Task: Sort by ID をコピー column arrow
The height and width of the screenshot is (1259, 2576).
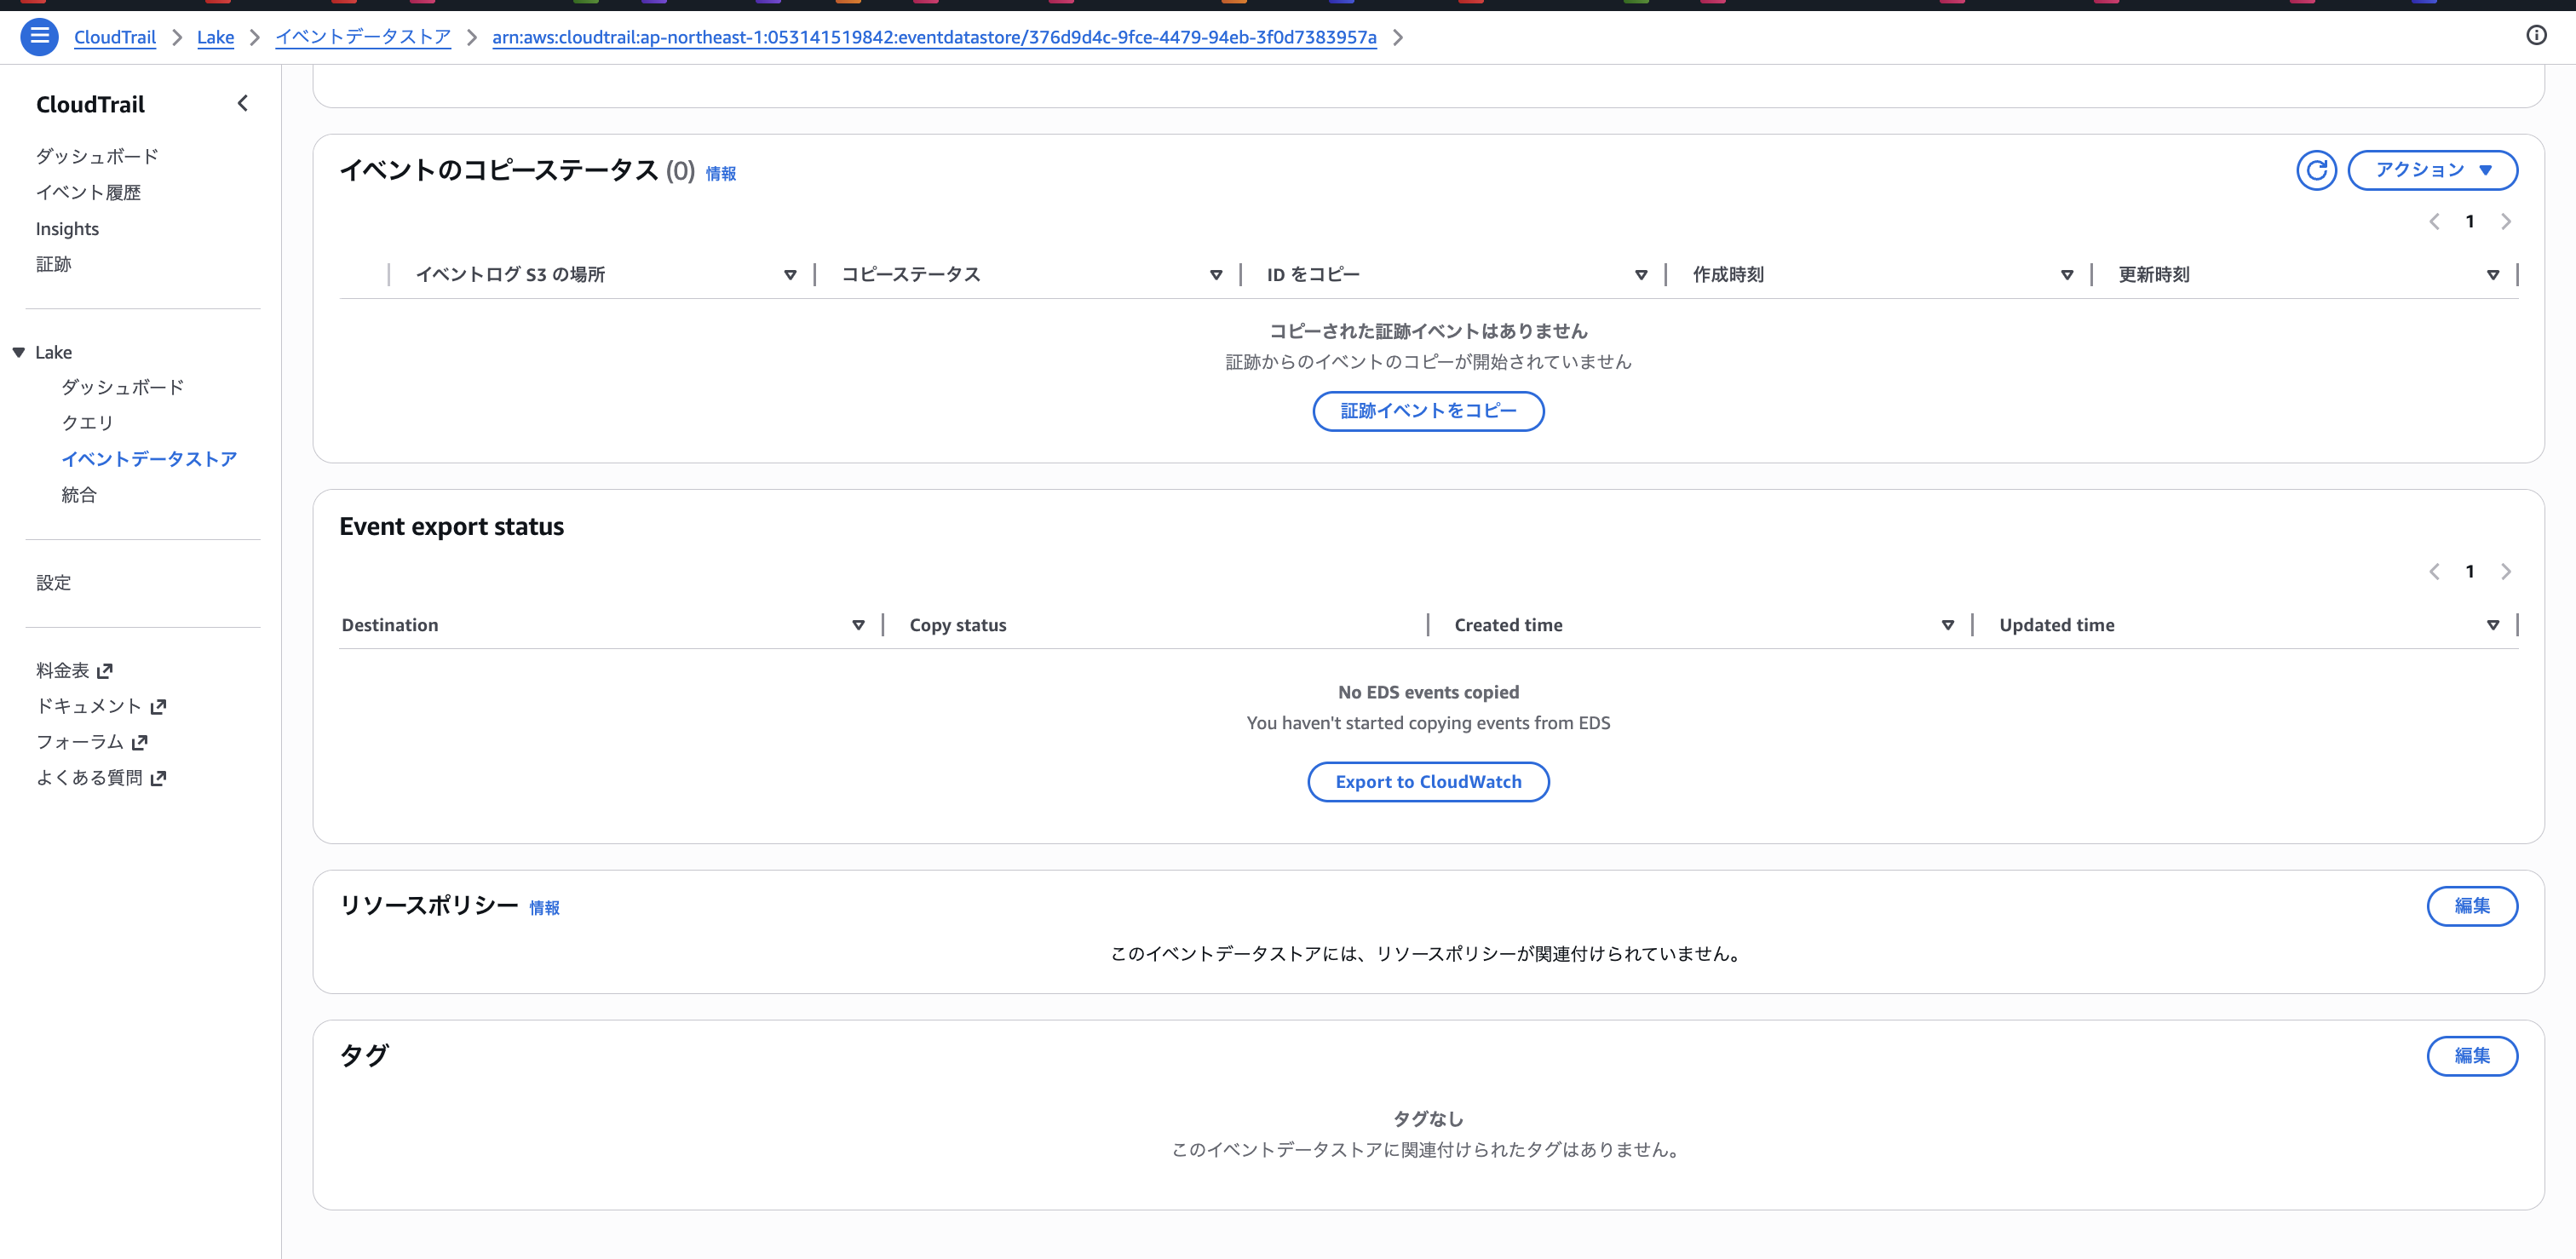Action: [x=1641, y=275]
